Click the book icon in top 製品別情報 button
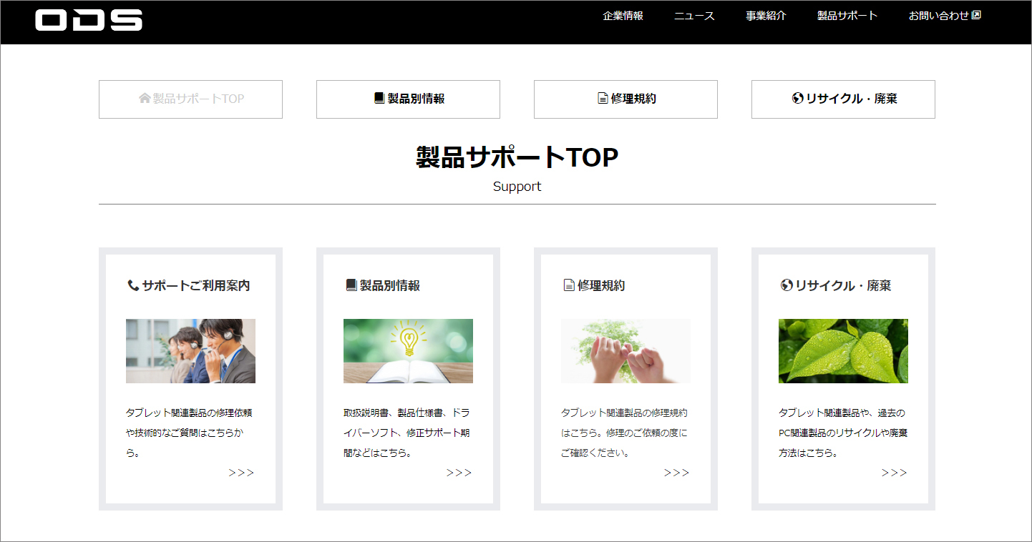 [x=379, y=99]
